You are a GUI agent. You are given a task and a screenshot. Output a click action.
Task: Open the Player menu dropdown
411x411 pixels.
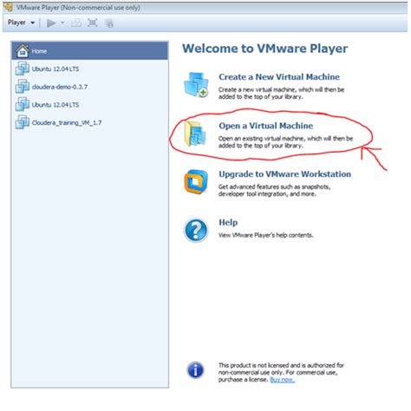21,23
